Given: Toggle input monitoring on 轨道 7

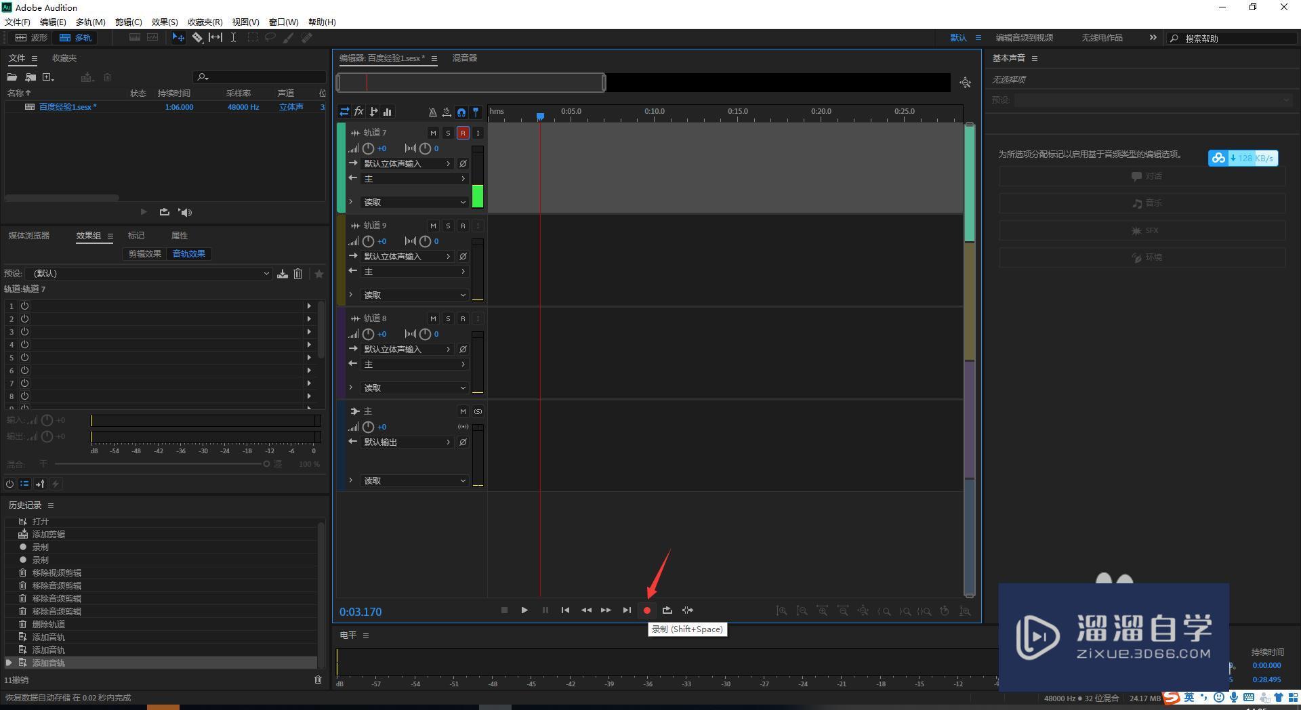Looking at the screenshot, I should click(x=478, y=133).
